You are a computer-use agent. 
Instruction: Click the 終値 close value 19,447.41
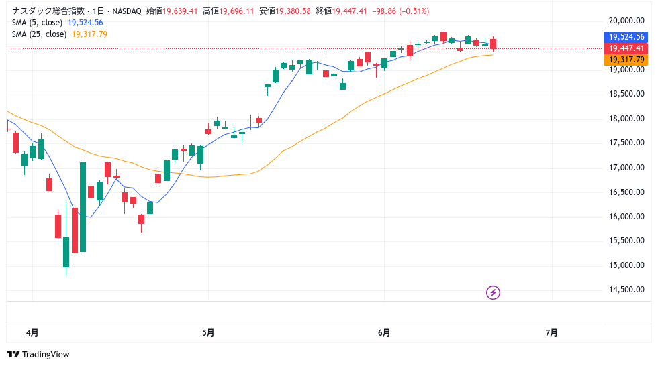[350, 11]
